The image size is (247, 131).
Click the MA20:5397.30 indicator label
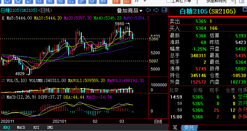click(x=78, y=18)
